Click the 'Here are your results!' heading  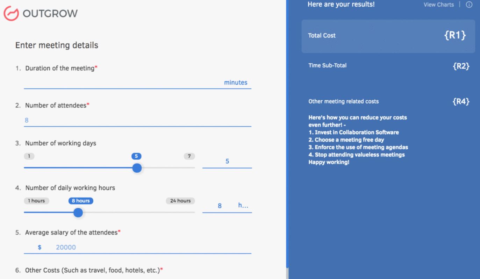tap(341, 5)
